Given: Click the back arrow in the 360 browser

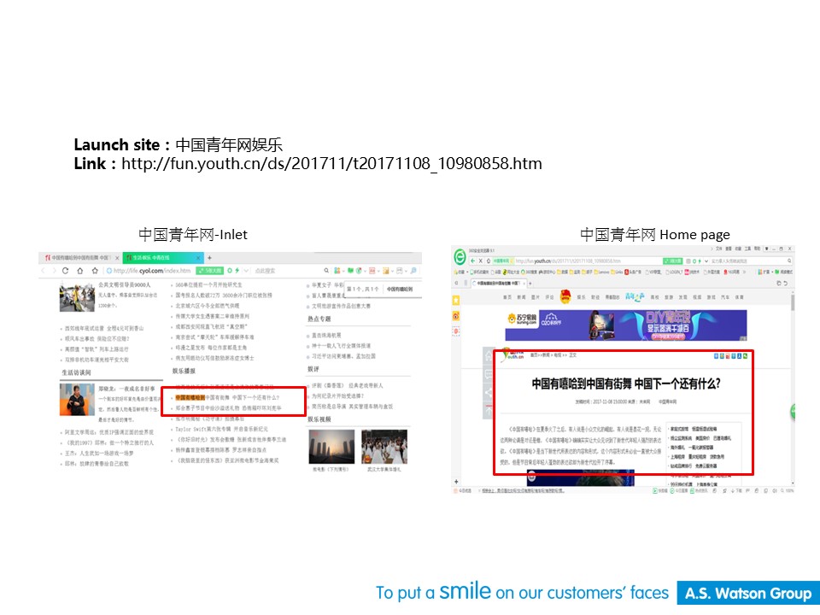Looking at the screenshot, I should coord(471,260).
